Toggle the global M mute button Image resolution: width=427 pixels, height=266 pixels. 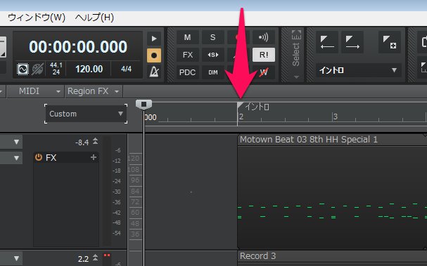point(187,37)
